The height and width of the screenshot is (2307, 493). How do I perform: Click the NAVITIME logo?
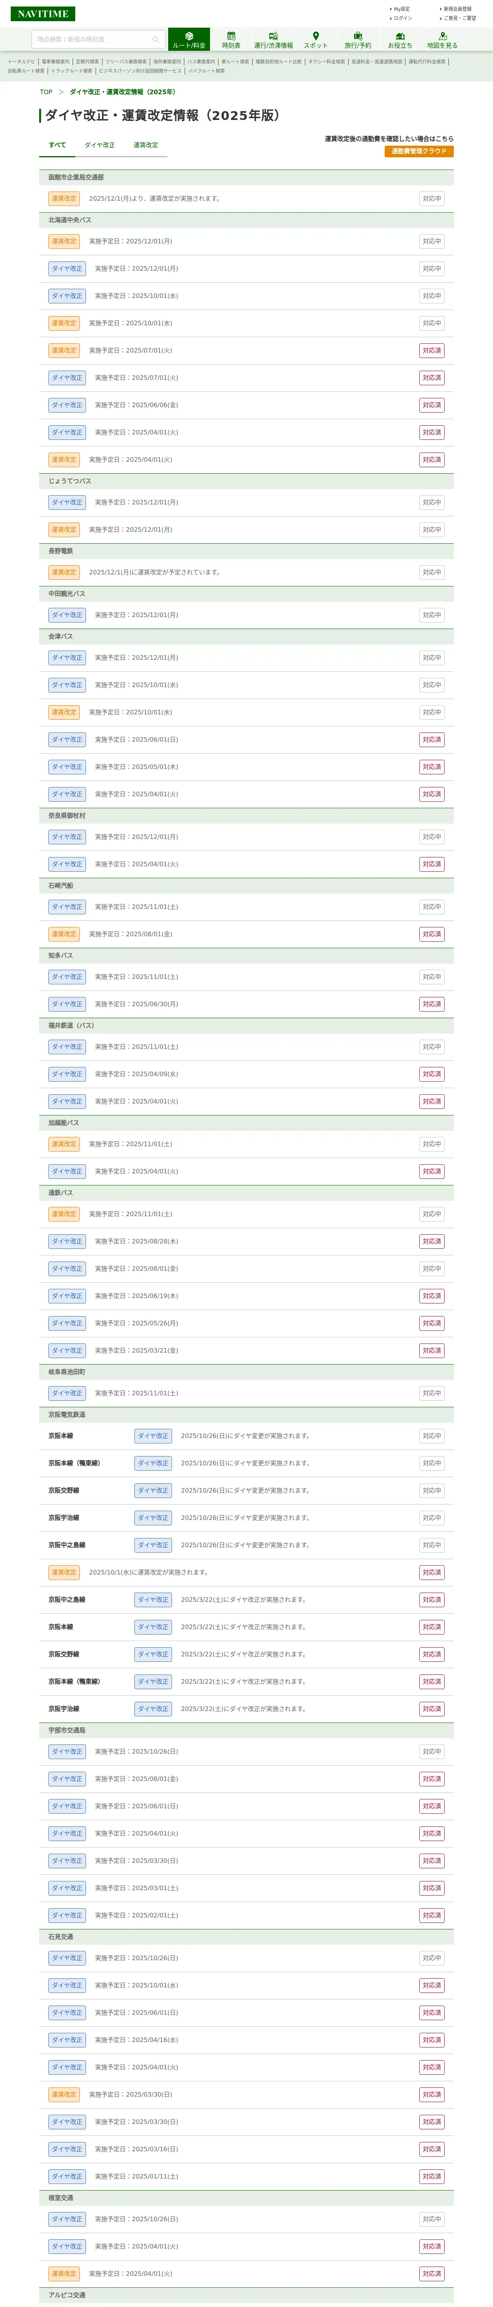pyautogui.click(x=43, y=13)
